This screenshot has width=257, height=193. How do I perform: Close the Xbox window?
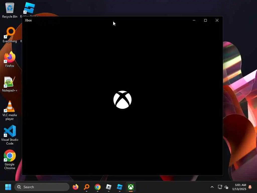coord(217,20)
